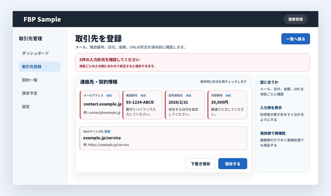Click the 入力例を表示 side panel item

[x=283, y=114]
